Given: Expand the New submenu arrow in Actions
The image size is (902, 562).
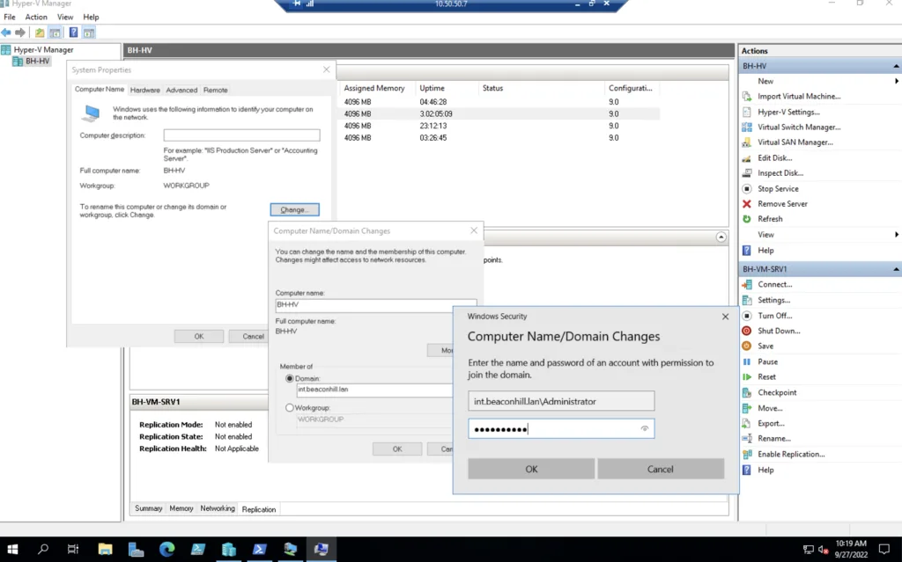Looking at the screenshot, I should click(x=896, y=82).
